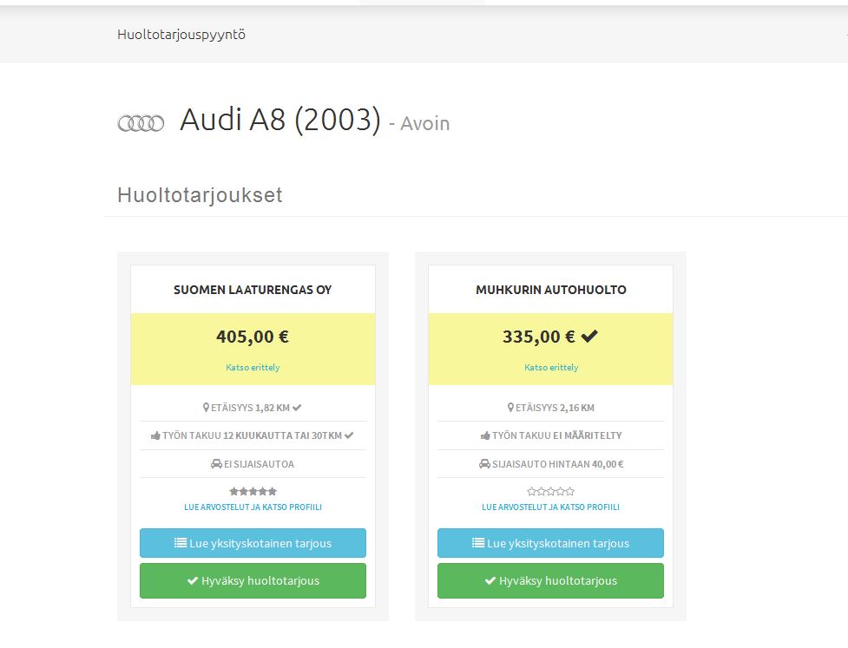Click the checkmark after Etäisyys 1,82 km
848x648 pixels.
297,408
